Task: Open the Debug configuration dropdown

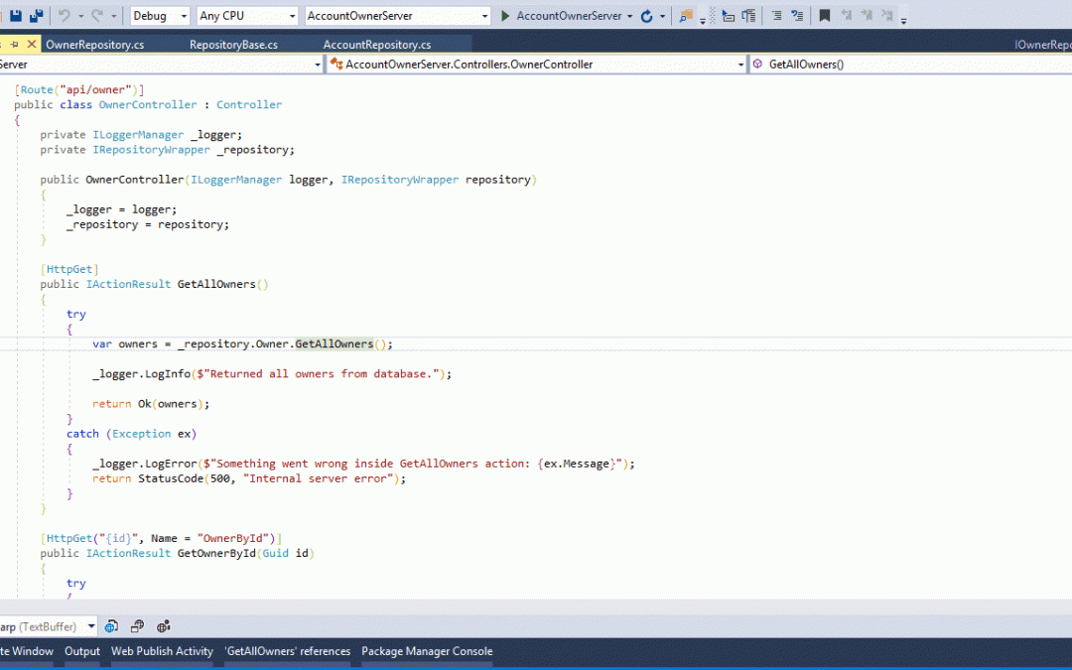Action: click(160, 16)
